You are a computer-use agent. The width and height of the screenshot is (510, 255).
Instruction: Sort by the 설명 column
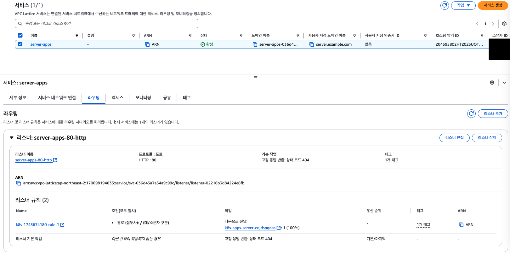pos(133,36)
